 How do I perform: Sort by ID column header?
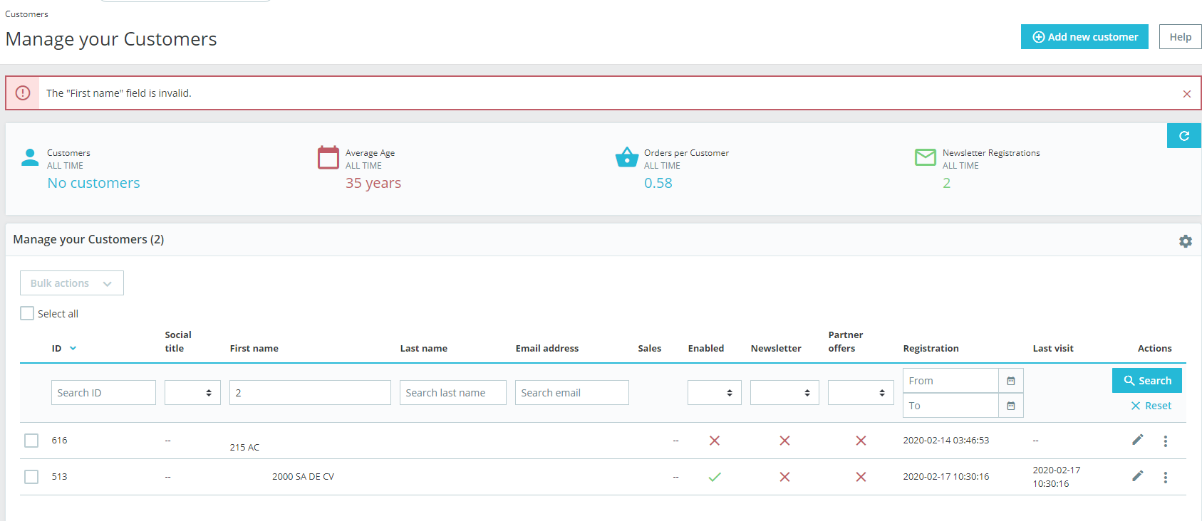pyautogui.click(x=56, y=348)
